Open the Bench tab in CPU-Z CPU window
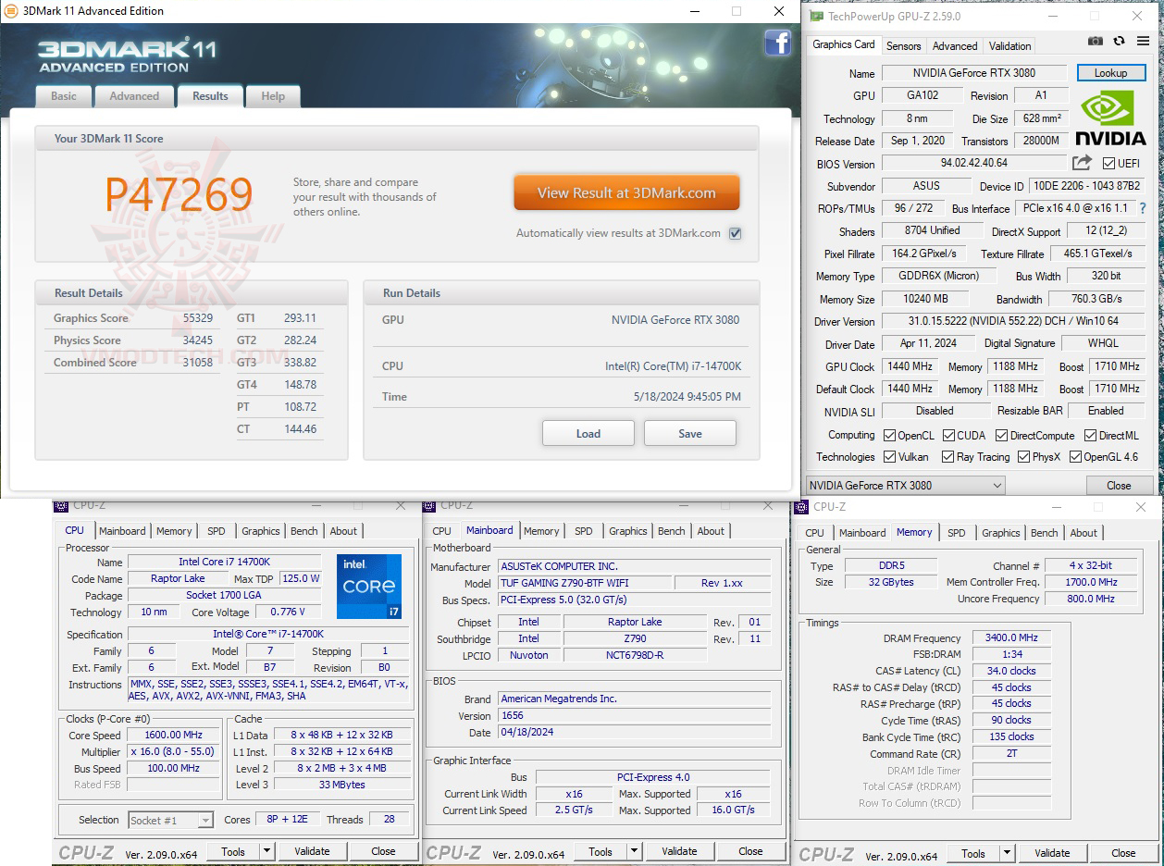 pos(303,531)
